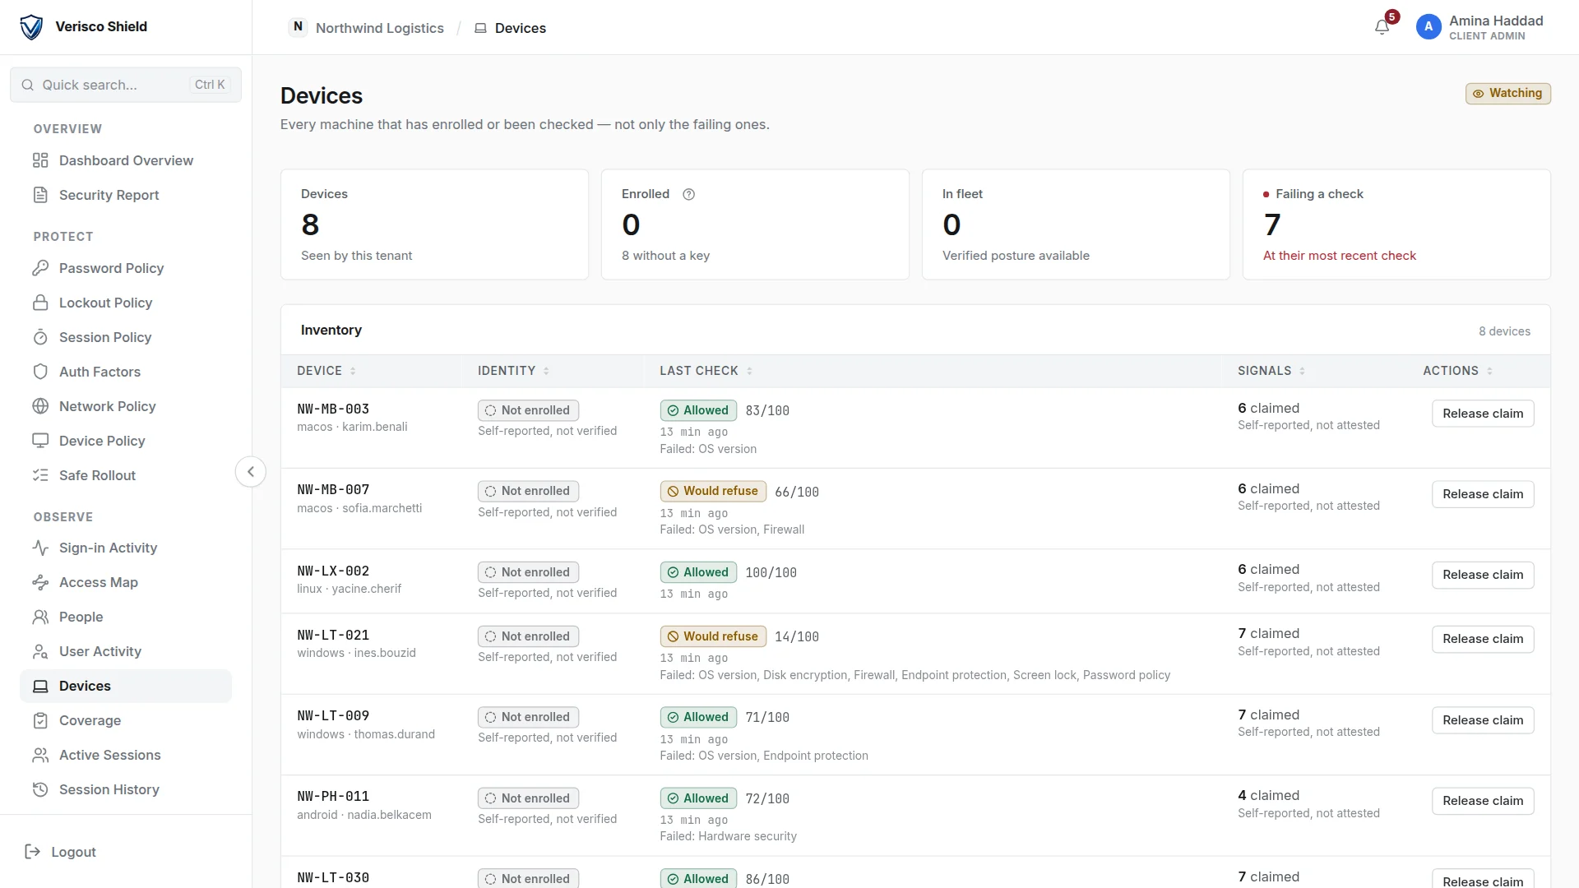Click the Password Policy key icon
The width and height of the screenshot is (1579, 888).
40,268
